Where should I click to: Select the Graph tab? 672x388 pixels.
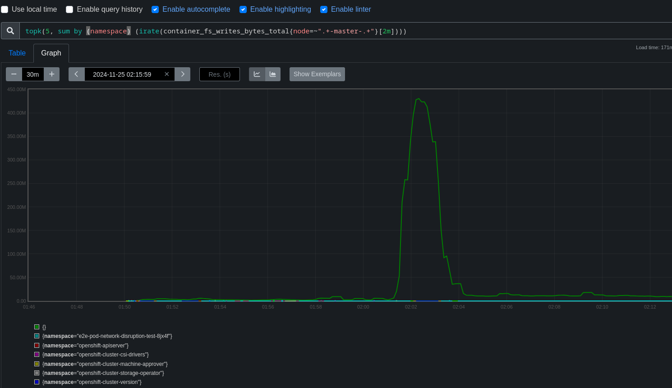(51, 53)
